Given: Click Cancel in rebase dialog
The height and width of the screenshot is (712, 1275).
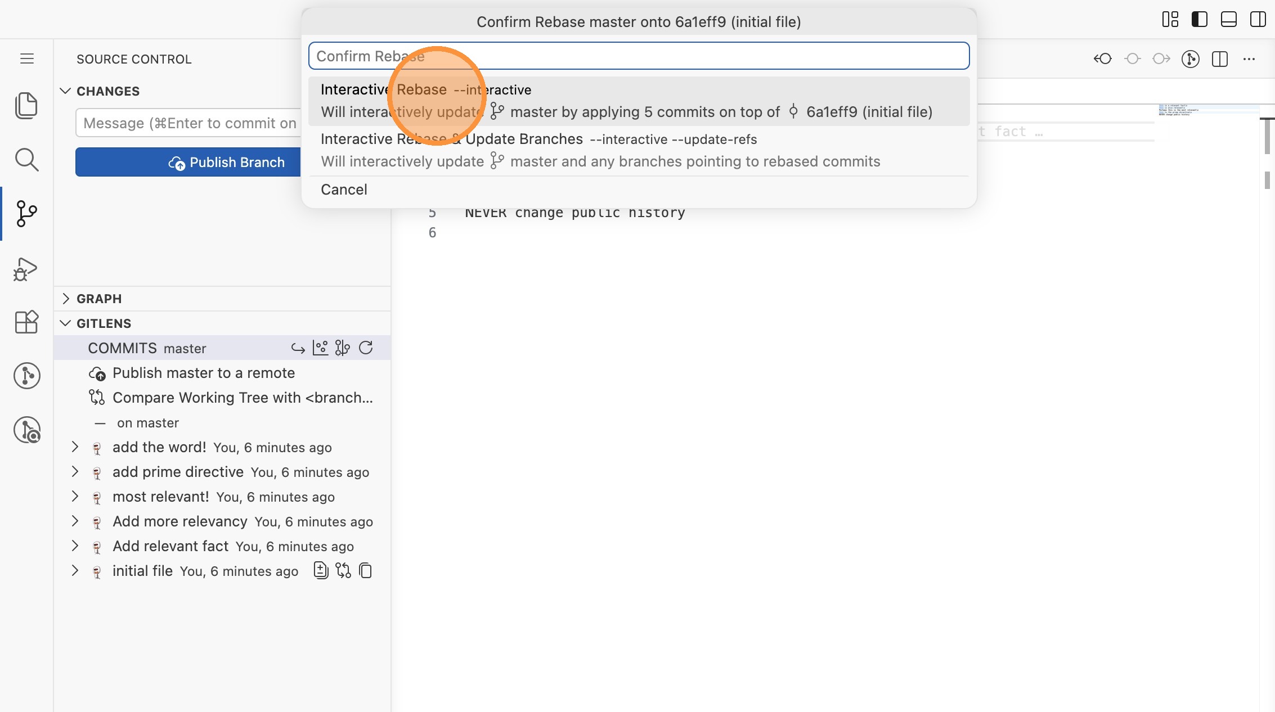Looking at the screenshot, I should (344, 190).
